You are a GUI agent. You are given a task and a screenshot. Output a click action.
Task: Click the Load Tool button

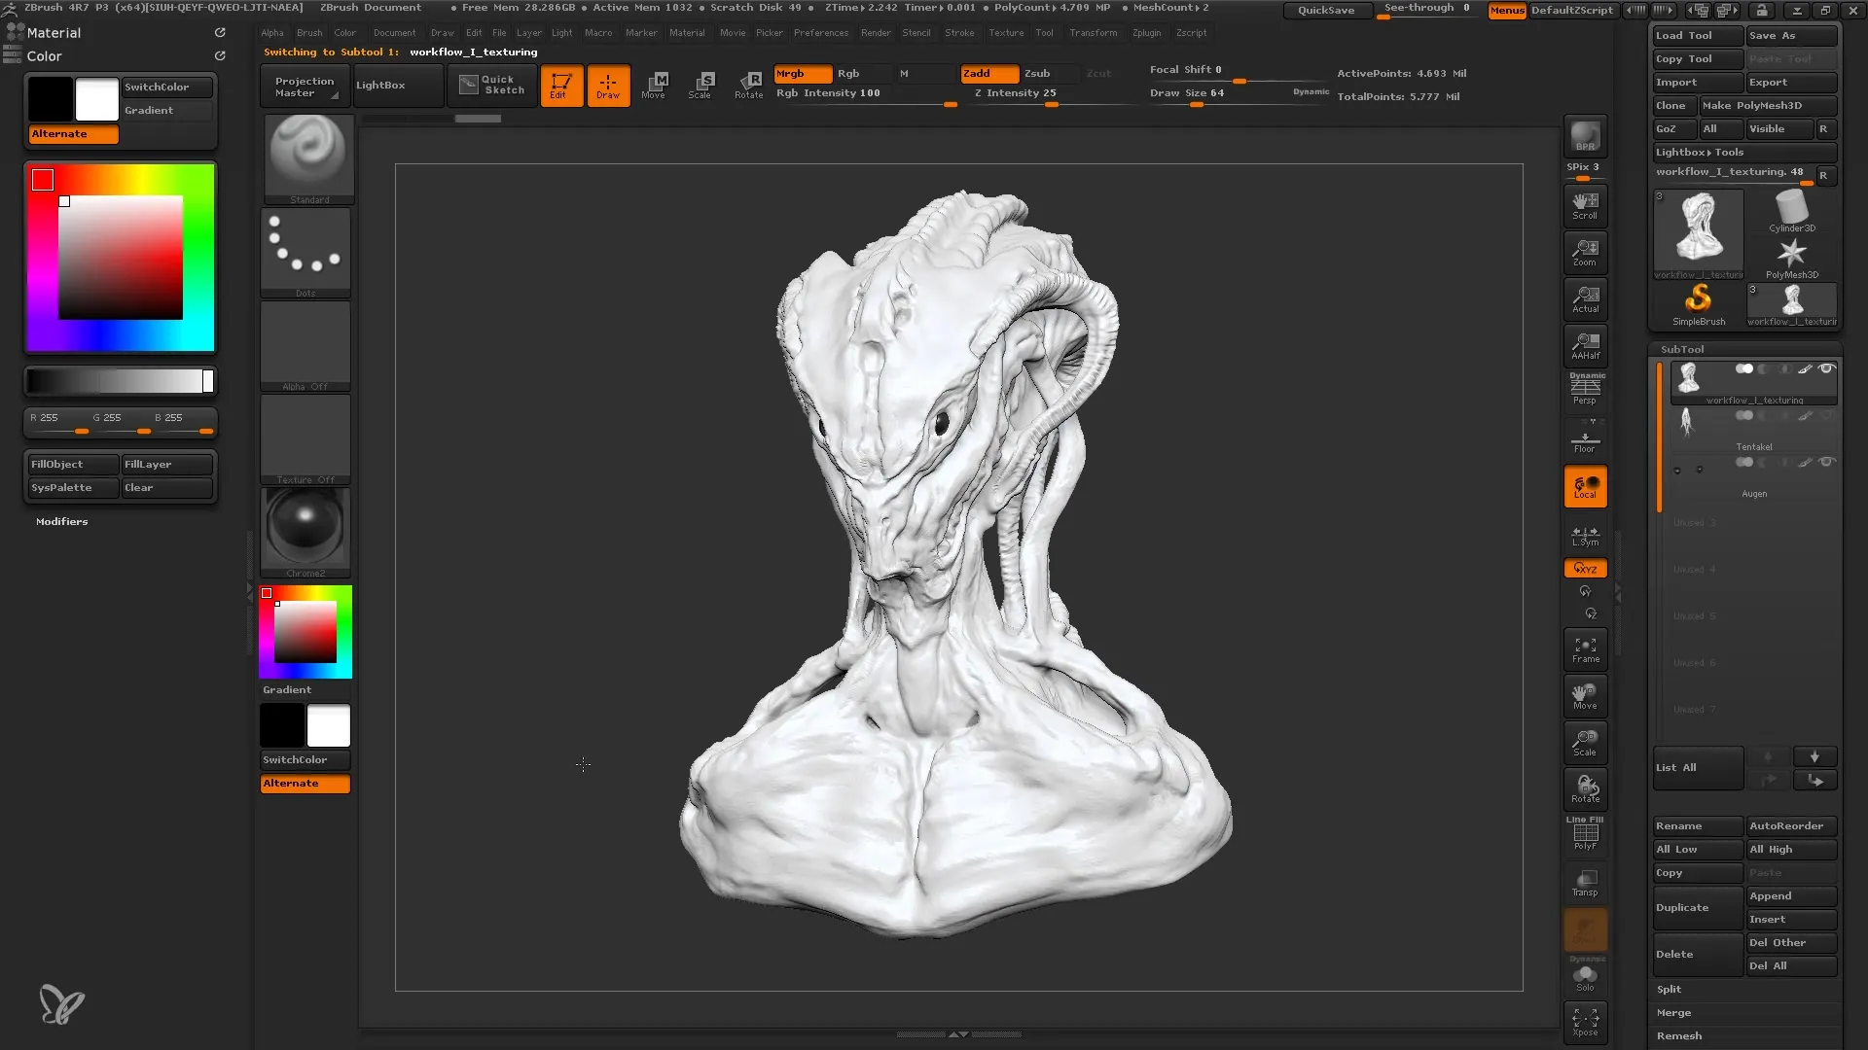pos(1699,36)
